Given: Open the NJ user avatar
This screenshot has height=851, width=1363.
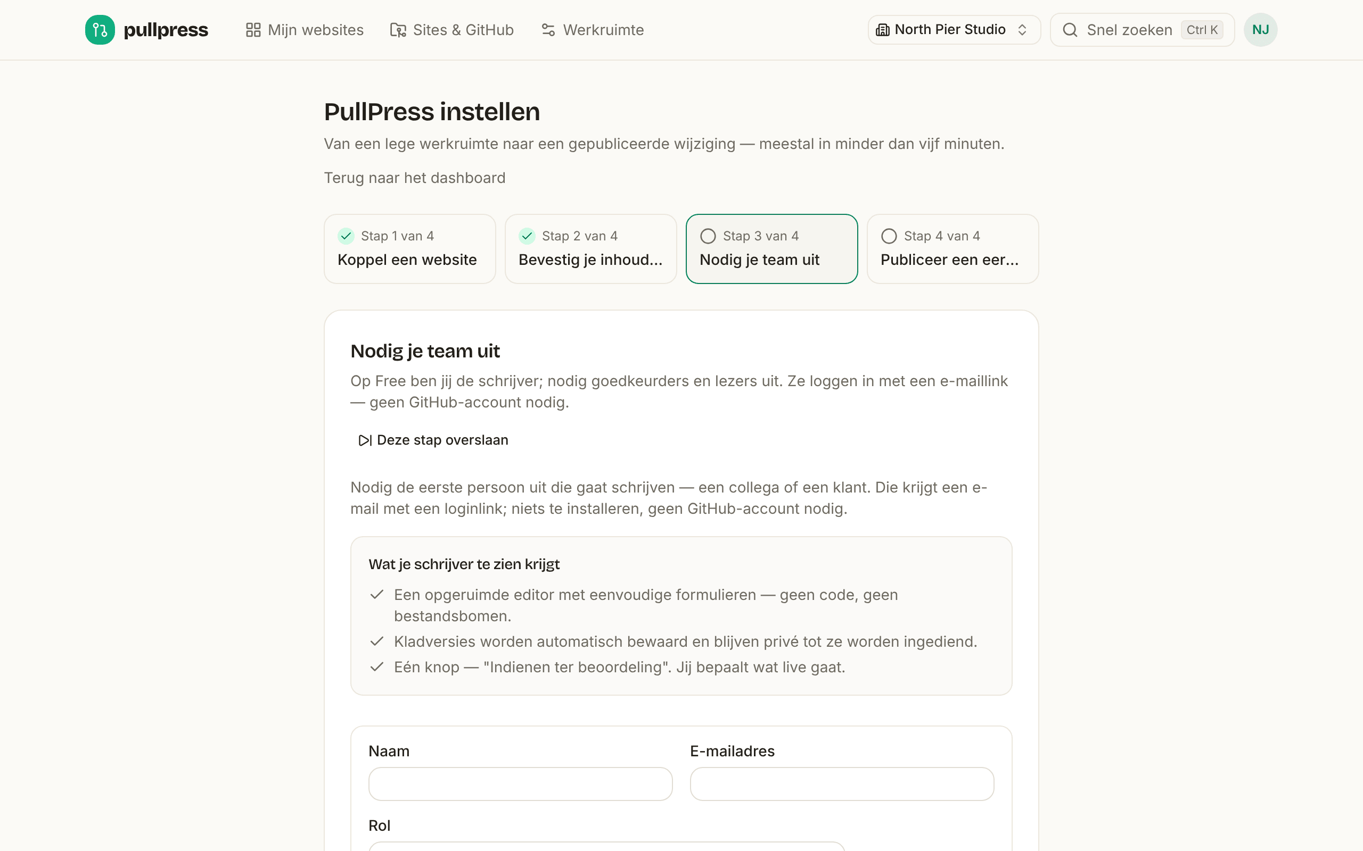Looking at the screenshot, I should click(1260, 30).
